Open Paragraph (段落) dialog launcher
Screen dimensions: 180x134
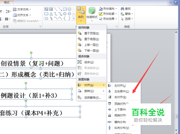[40, 27]
